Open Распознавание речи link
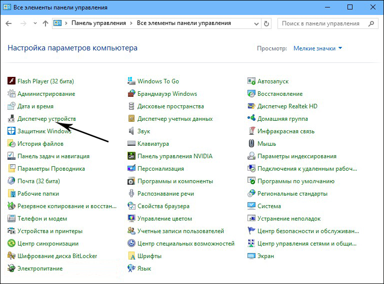This screenshot has width=384, height=284. tap(165, 194)
